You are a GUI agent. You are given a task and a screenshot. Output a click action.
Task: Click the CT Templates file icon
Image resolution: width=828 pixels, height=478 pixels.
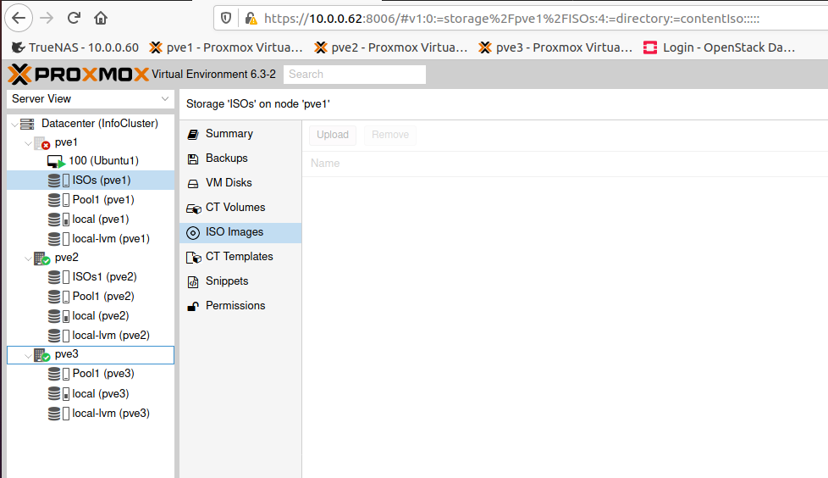pyautogui.click(x=194, y=258)
